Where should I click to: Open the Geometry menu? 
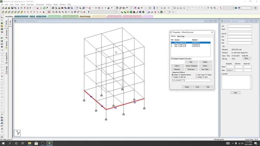pos(30,4)
